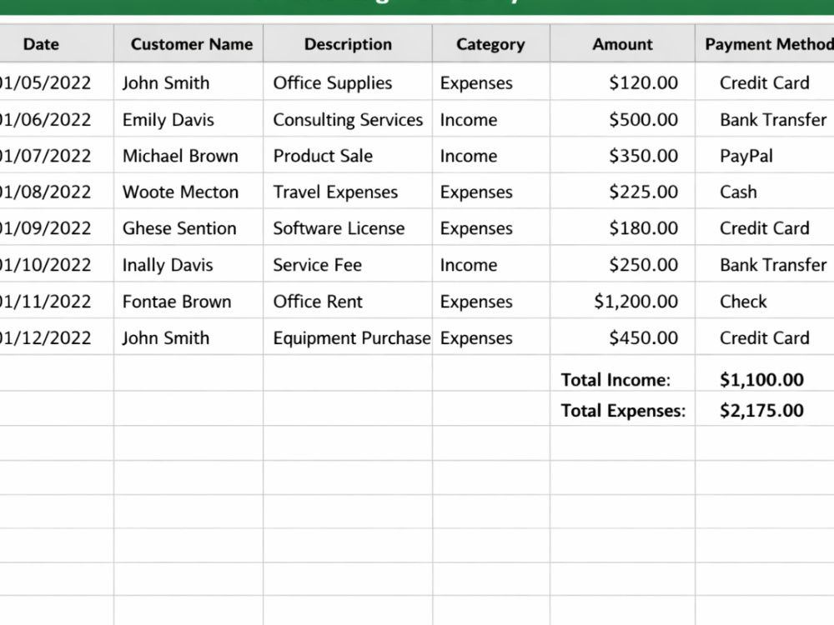Select Credit Card for Office Supplies row
This screenshot has width=834, height=625.
tap(764, 82)
